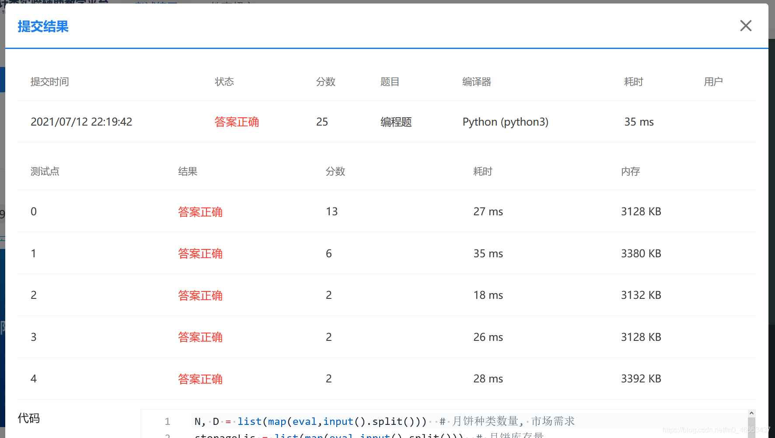Click the scroll-up arrow of the code panel
The image size is (775, 438).
pyautogui.click(x=751, y=413)
